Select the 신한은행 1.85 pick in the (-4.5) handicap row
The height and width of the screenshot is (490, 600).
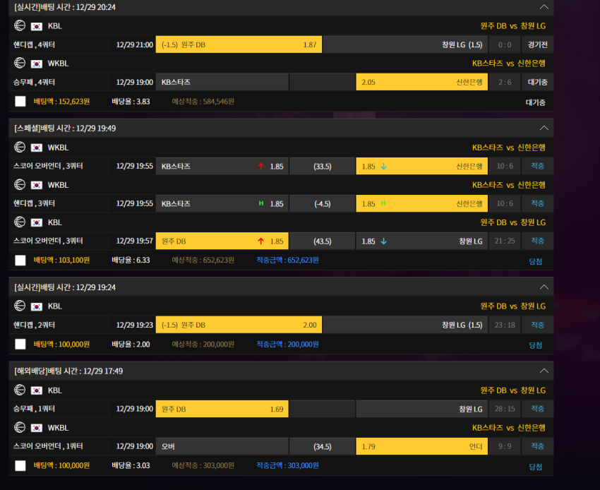pos(421,203)
